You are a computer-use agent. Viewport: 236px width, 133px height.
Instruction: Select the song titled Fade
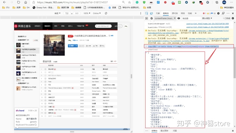point(50,81)
